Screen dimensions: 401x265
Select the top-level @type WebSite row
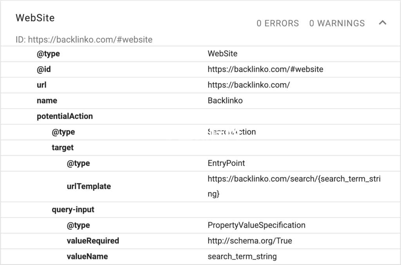(x=200, y=54)
